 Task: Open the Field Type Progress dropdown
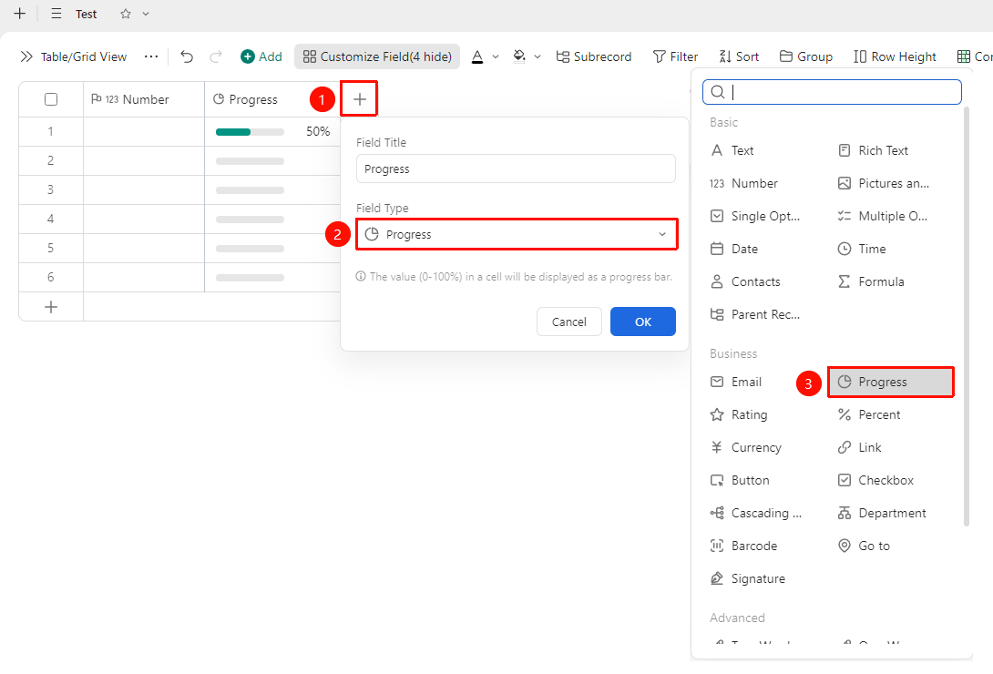tap(517, 234)
